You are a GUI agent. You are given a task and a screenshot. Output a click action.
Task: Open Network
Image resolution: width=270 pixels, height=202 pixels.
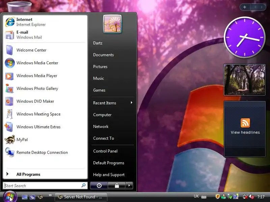point(112,127)
